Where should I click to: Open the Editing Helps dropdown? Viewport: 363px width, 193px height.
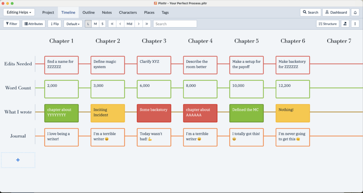pos(19,12)
